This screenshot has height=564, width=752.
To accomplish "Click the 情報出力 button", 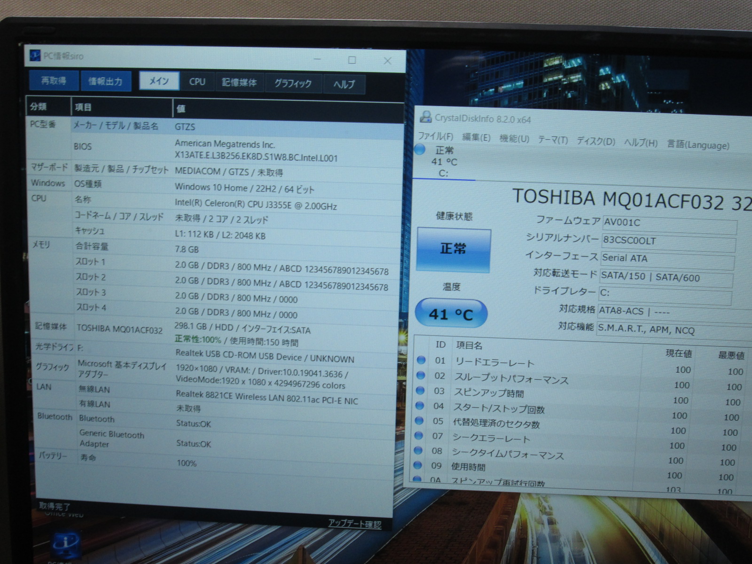I will 105,81.
